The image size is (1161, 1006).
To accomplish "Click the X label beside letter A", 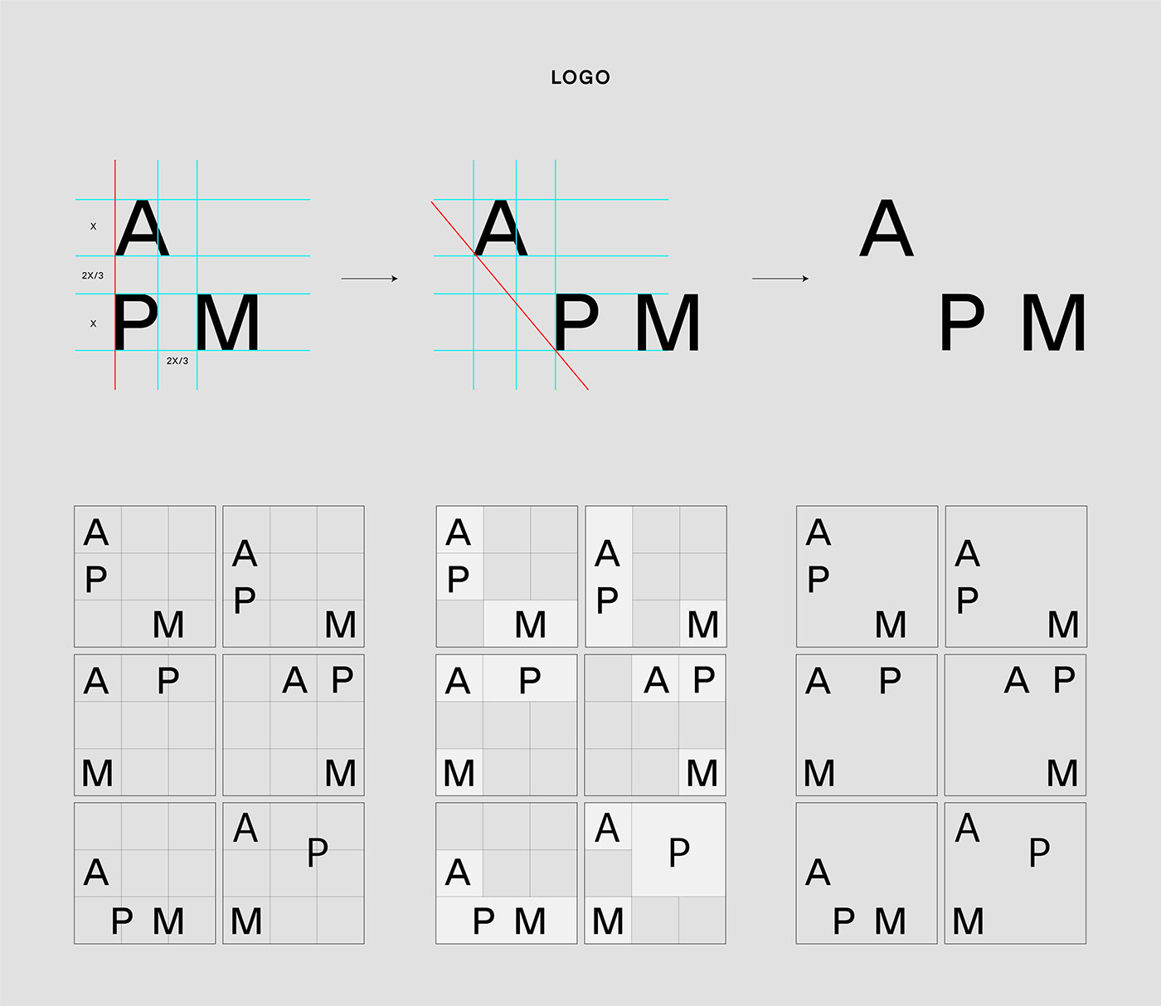I will 93,226.
